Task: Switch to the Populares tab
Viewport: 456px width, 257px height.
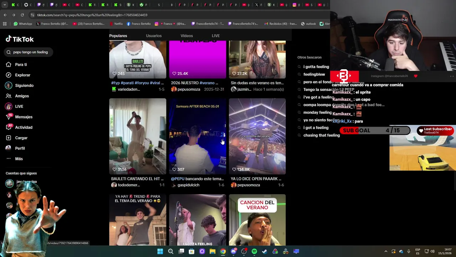Action: click(118, 36)
